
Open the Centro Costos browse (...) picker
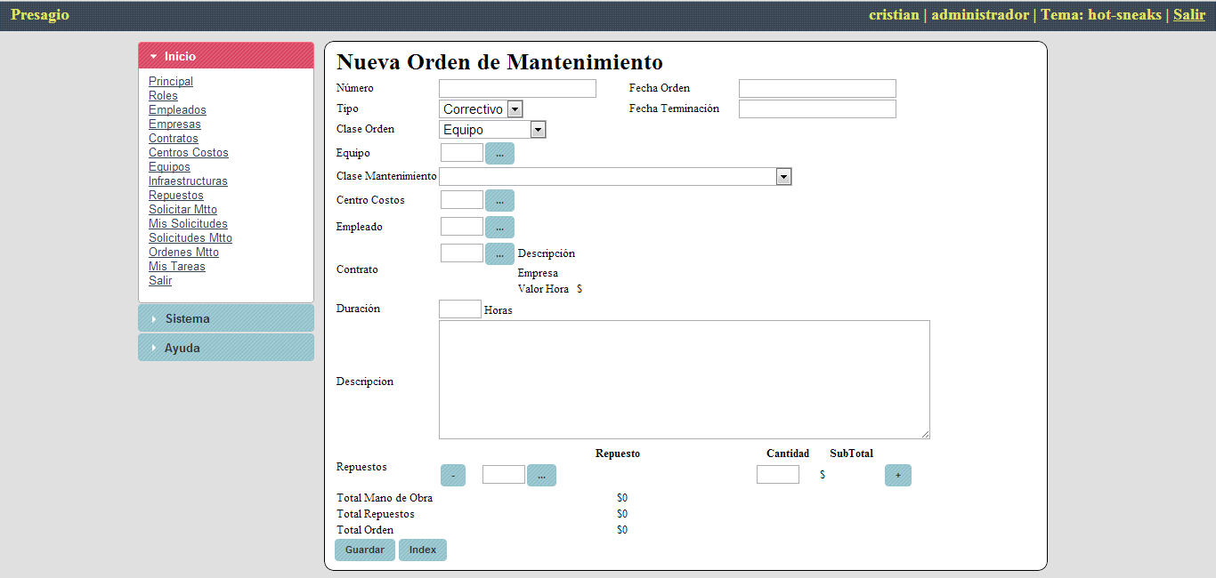coord(499,200)
